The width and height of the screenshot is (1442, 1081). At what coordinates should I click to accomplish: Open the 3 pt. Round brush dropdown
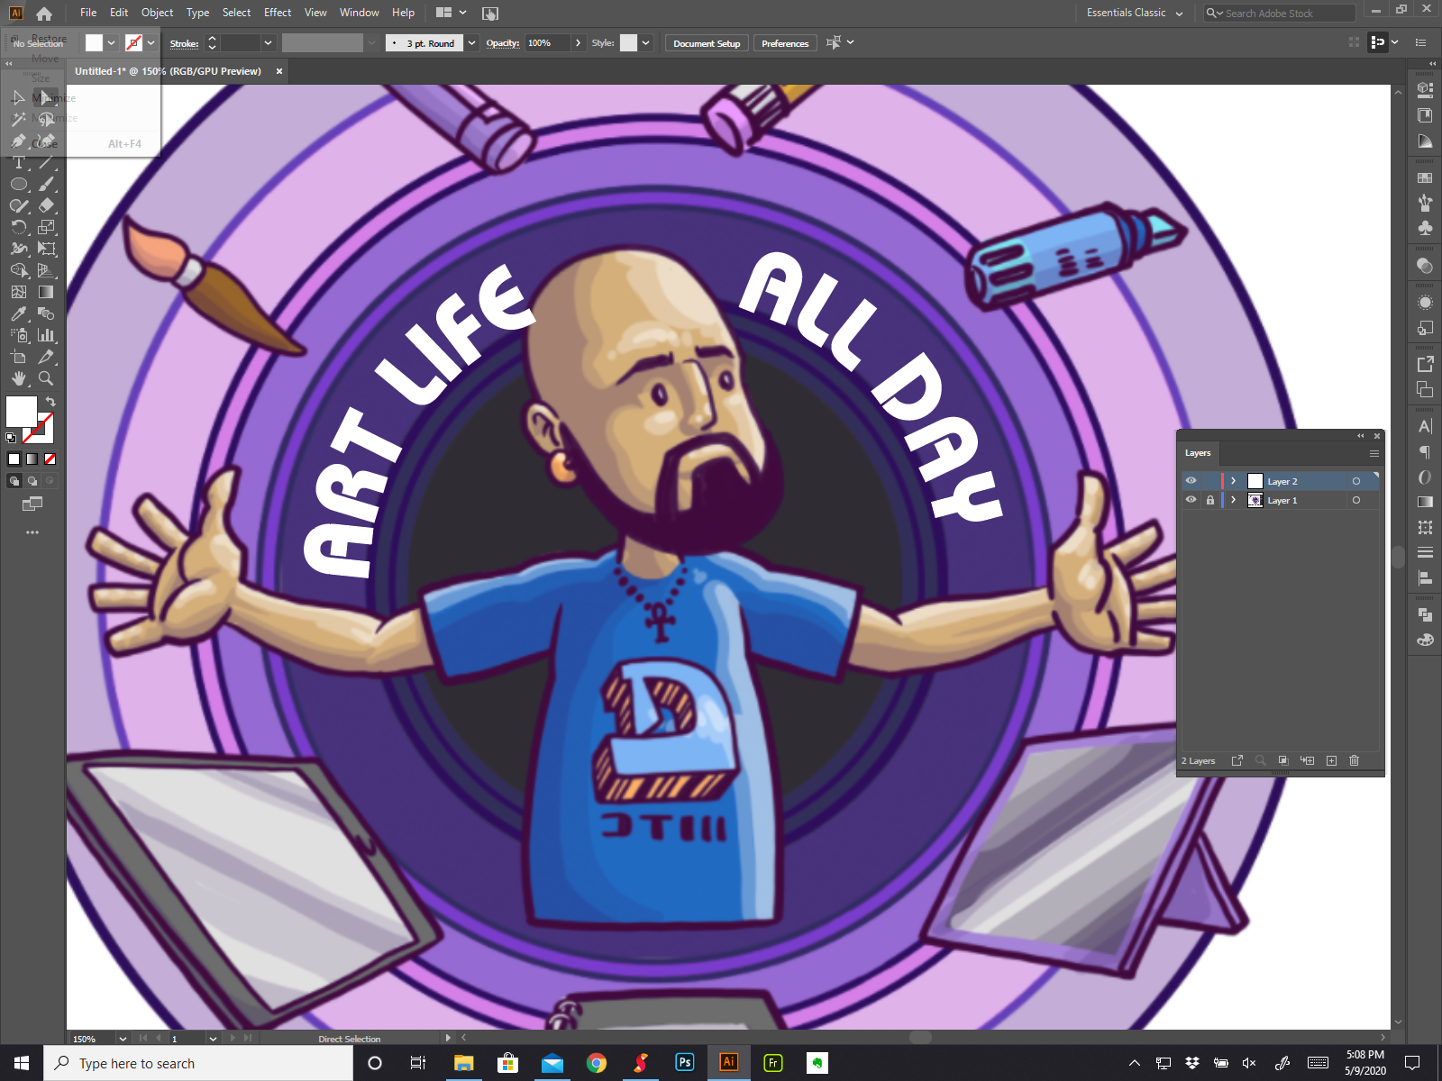[471, 43]
